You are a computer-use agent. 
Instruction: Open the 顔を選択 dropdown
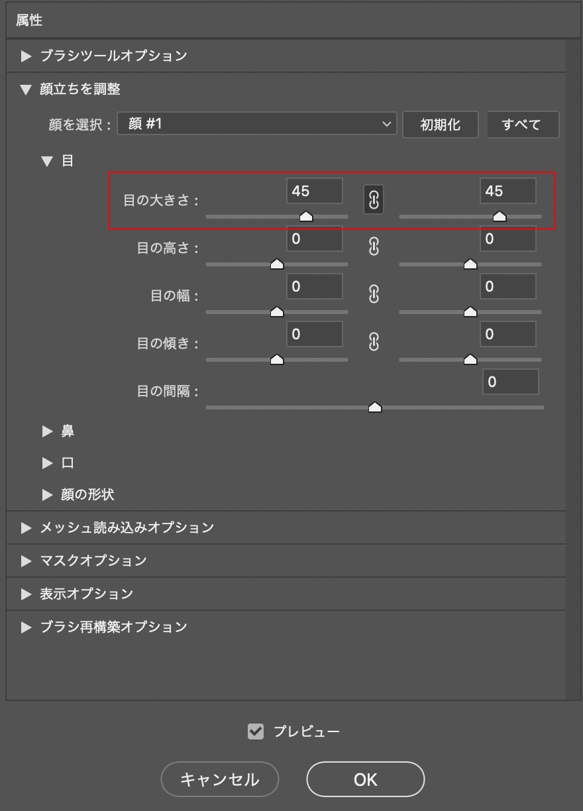(256, 124)
